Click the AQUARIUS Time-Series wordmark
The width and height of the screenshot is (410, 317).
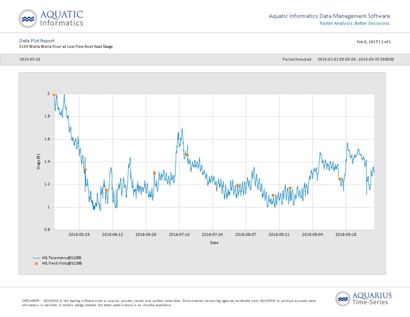pyautogui.click(x=372, y=299)
